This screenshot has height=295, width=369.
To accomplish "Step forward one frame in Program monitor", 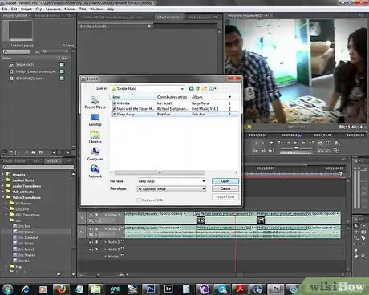I will (304, 143).
